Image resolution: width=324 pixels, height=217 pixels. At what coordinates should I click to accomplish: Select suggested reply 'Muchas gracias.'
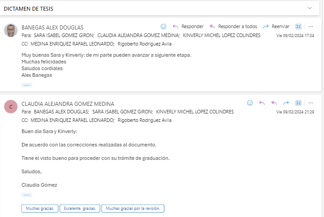pyautogui.click(x=40, y=208)
